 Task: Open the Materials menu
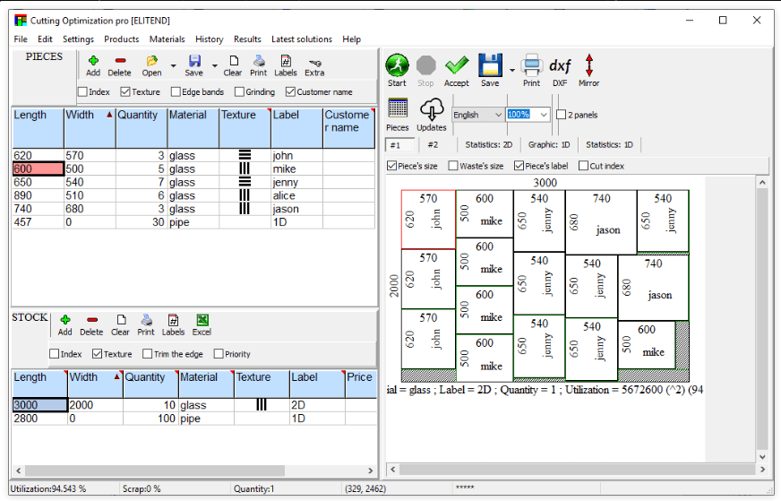coord(167,39)
